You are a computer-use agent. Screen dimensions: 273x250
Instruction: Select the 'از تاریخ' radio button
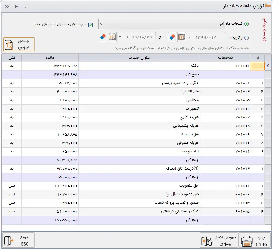pyautogui.click(x=247, y=38)
